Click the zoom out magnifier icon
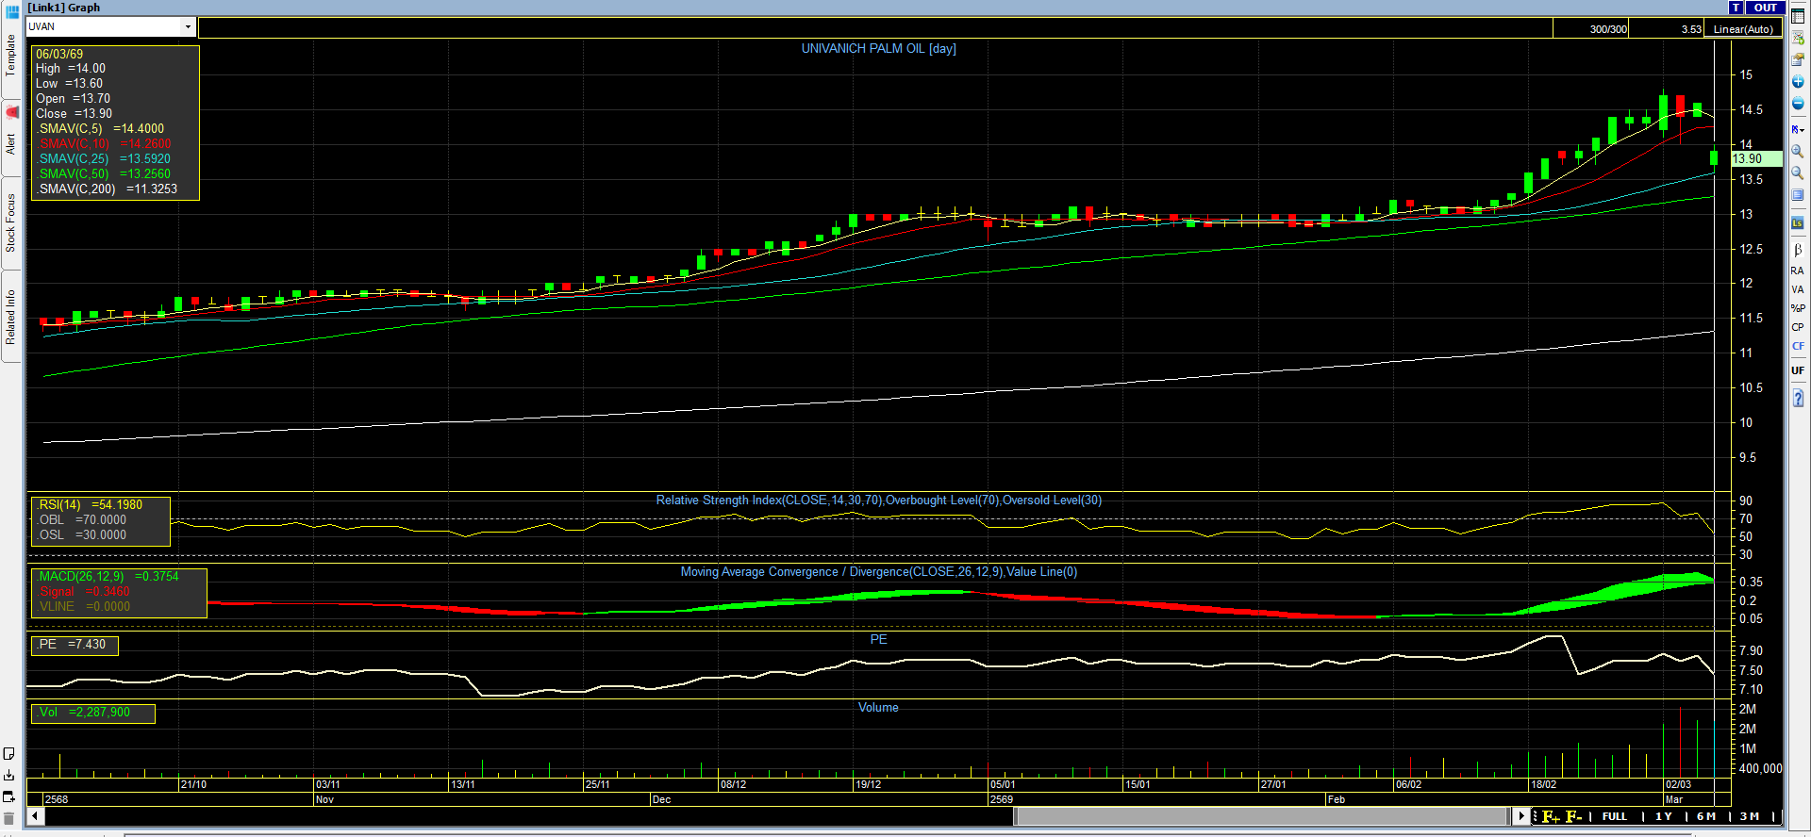1811x837 pixels. point(1798,173)
